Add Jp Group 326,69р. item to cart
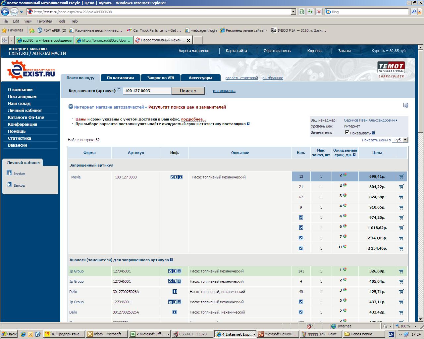The width and height of the screenshot is (424, 339). [401, 271]
